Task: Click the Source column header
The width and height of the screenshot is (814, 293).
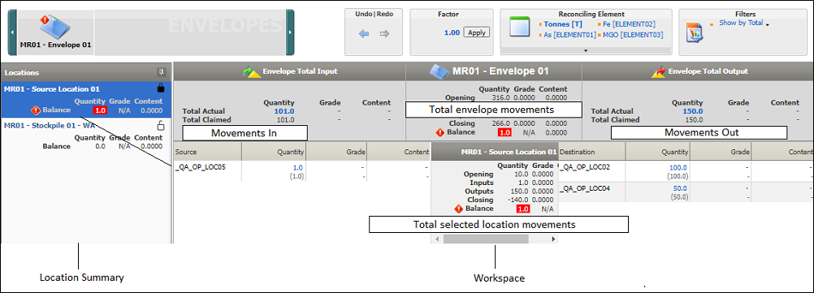Action: [207, 152]
